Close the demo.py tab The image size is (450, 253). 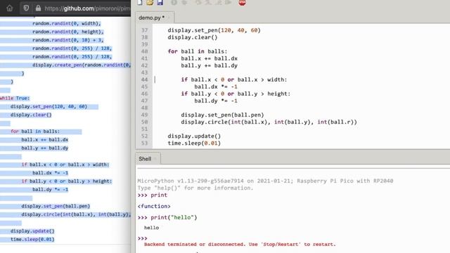pos(169,18)
